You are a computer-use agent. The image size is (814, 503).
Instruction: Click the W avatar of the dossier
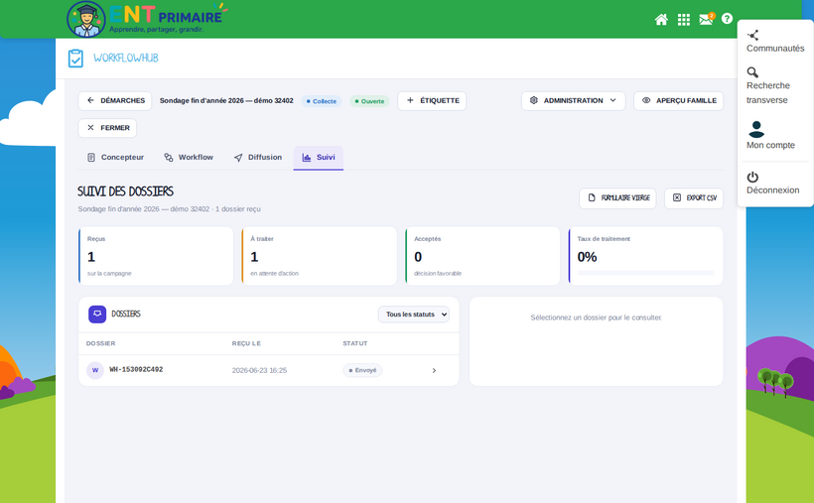coord(95,370)
